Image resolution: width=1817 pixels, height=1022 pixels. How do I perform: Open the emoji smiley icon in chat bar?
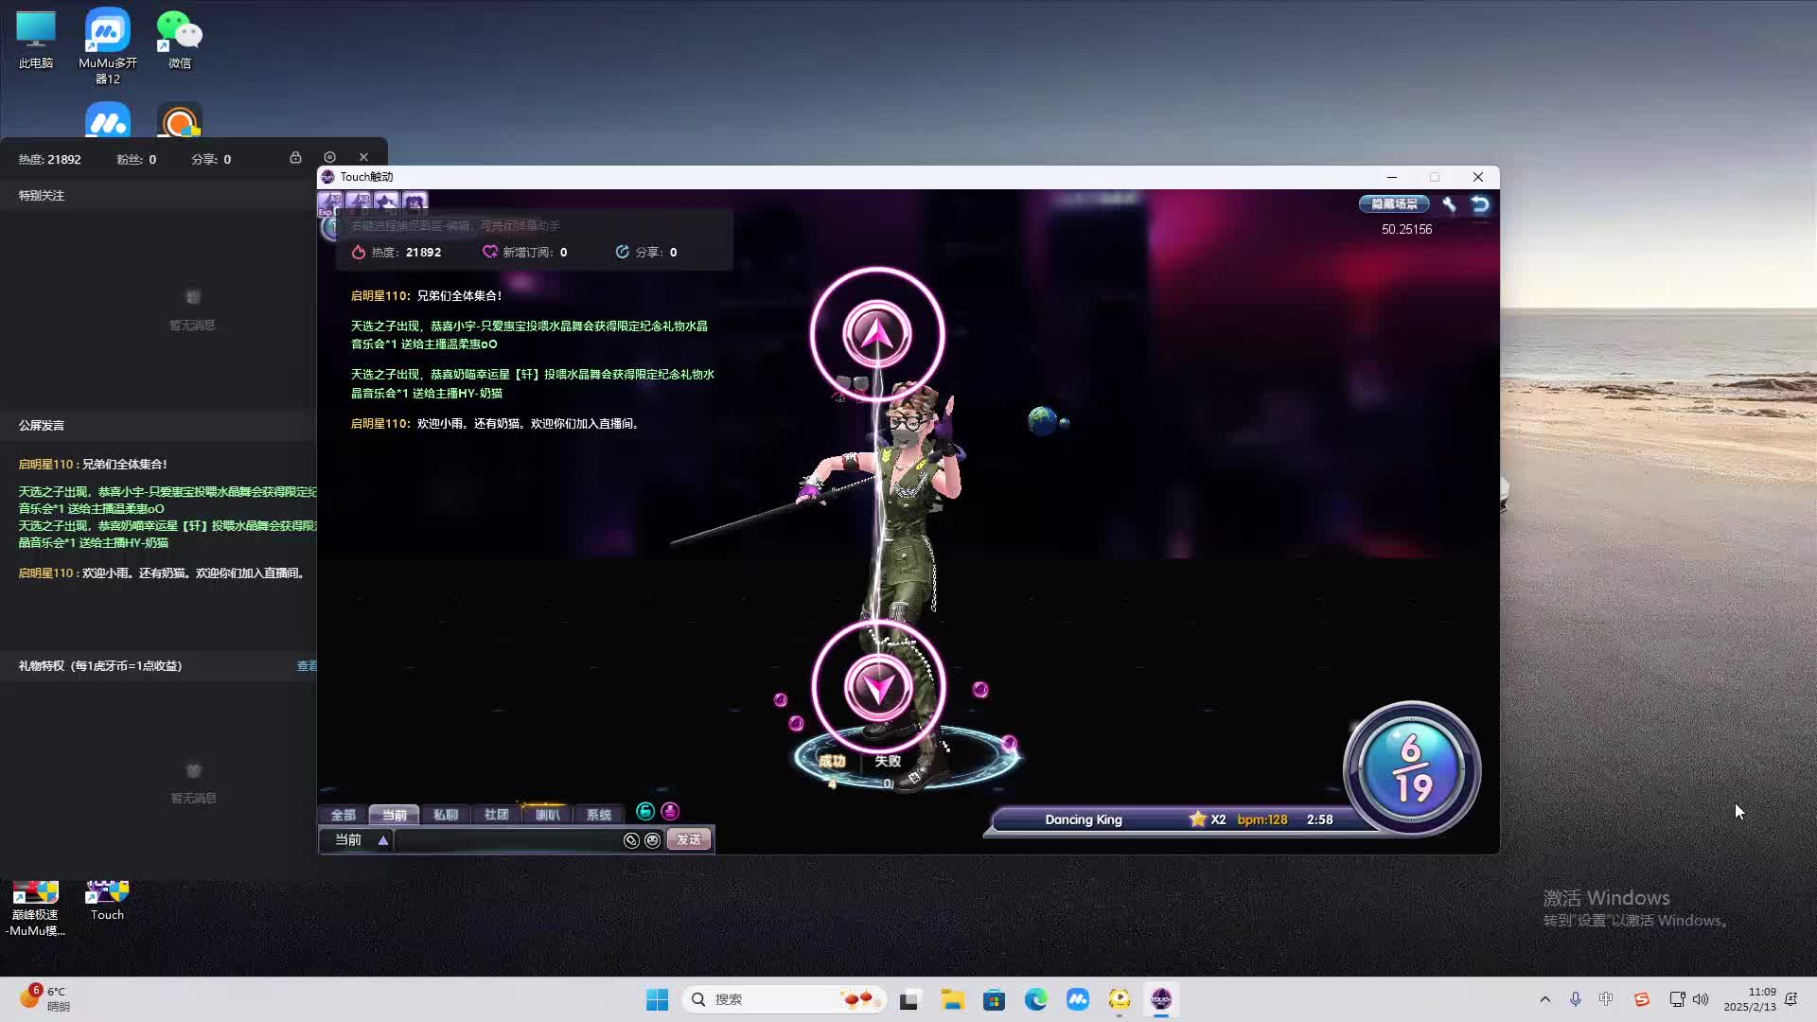(653, 840)
